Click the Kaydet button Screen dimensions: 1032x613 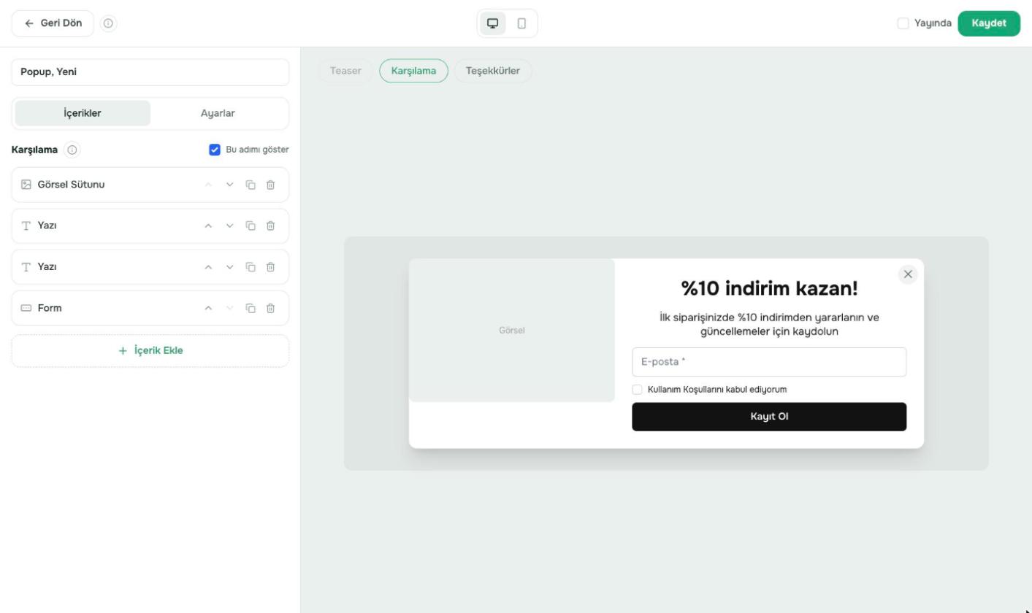pos(989,23)
